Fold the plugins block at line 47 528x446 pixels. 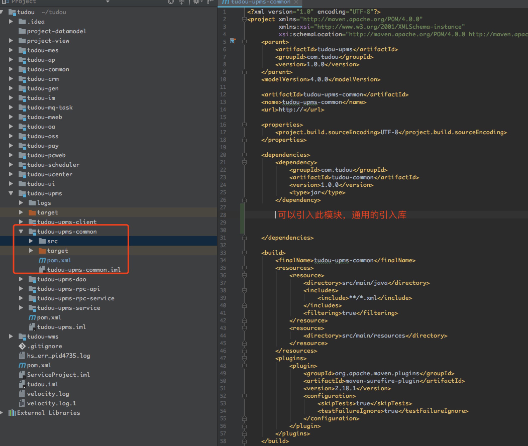[244, 358]
